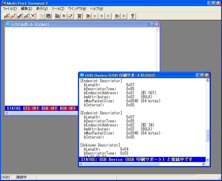
Task: Open an LPT port connection
Action: click(x=13, y=16)
